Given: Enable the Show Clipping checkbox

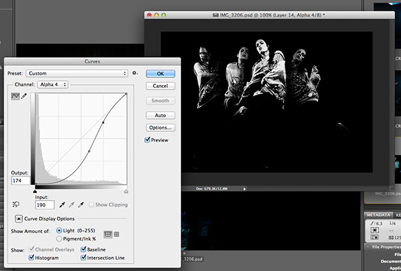Looking at the screenshot, I should [x=91, y=204].
